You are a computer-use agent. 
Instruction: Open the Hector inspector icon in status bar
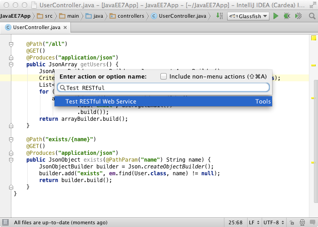point(302,222)
